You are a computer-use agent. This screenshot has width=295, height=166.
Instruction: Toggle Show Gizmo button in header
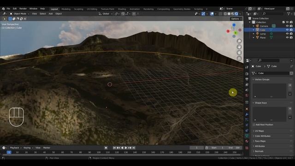[203, 14]
